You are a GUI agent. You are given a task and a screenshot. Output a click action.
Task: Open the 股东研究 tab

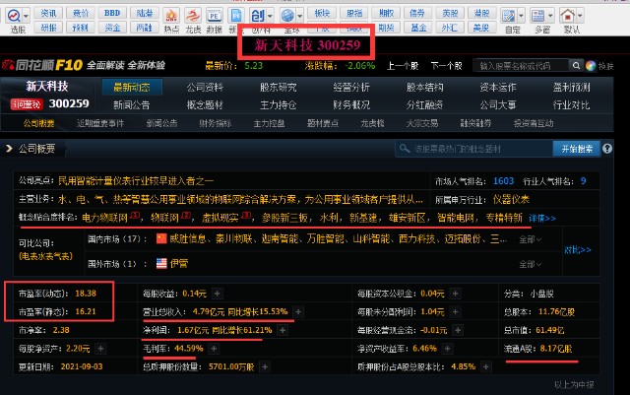point(278,88)
